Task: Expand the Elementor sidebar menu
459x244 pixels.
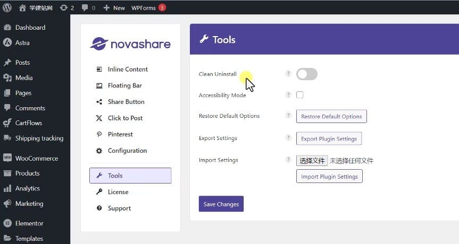Action: click(29, 223)
